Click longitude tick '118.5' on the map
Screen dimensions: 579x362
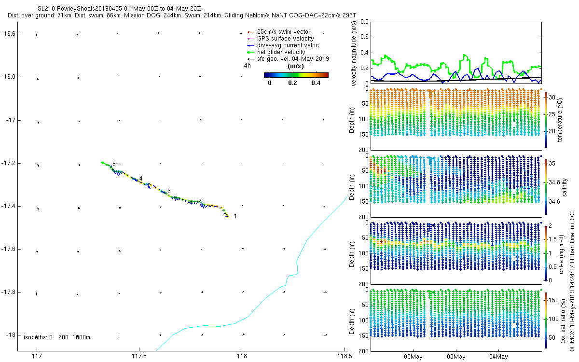[x=345, y=357]
